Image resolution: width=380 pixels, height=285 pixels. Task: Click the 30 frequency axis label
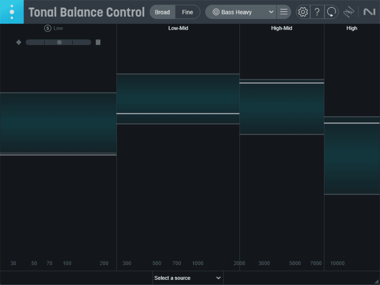pyautogui.click(x=13, y=263)
